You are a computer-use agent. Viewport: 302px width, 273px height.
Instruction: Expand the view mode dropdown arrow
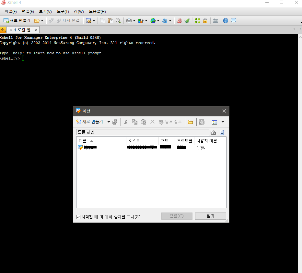[223, 122]
